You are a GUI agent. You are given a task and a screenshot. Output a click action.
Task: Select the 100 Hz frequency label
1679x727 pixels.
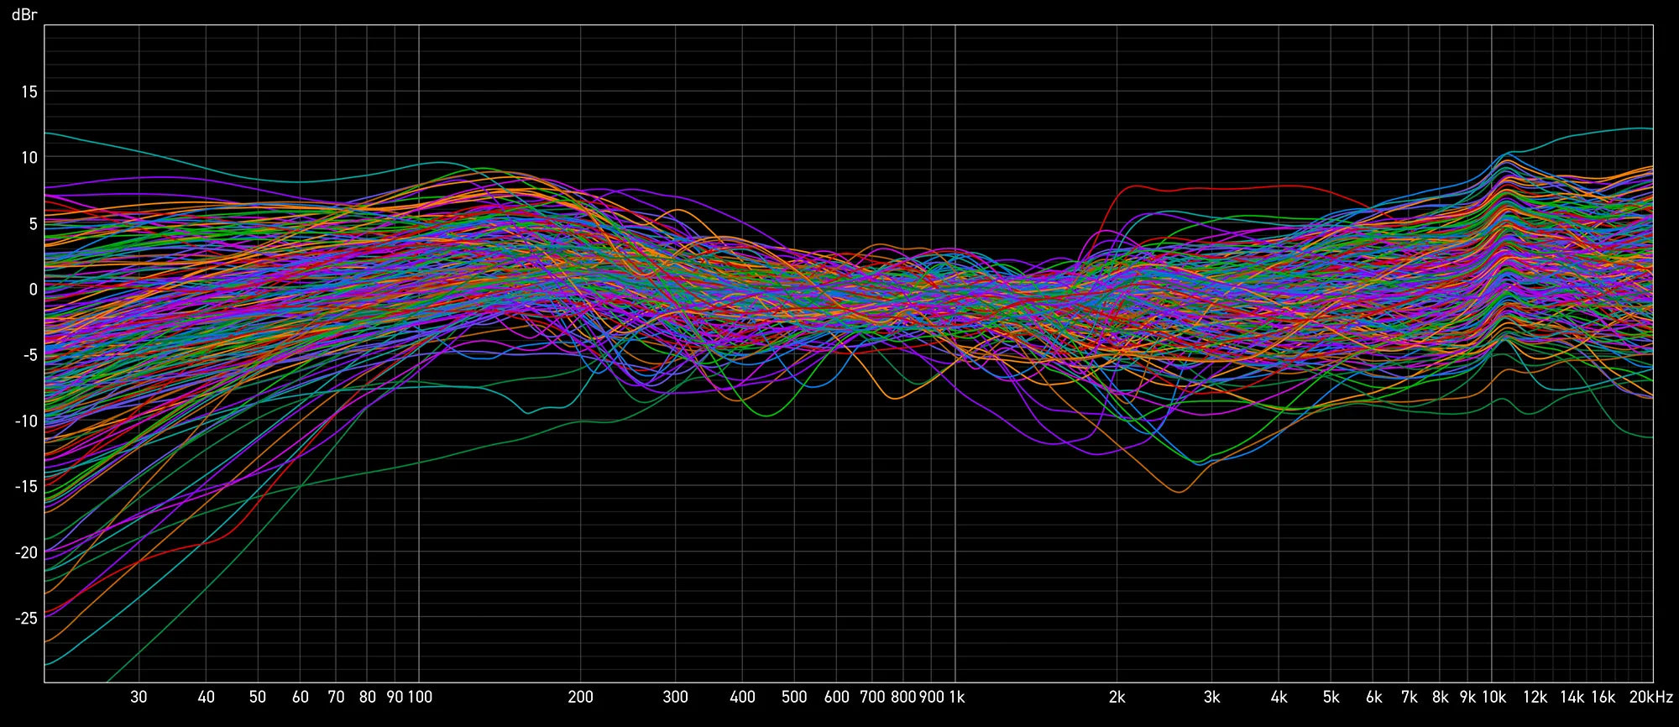[420, 697]
